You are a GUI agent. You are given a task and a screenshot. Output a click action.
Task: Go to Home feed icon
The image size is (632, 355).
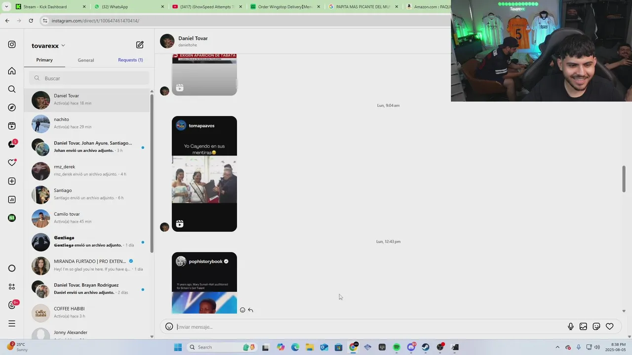tap(12, 71)
